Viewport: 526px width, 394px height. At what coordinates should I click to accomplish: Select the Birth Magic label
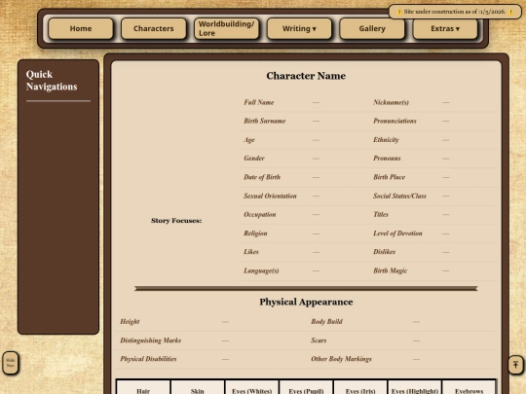(390, 270)
